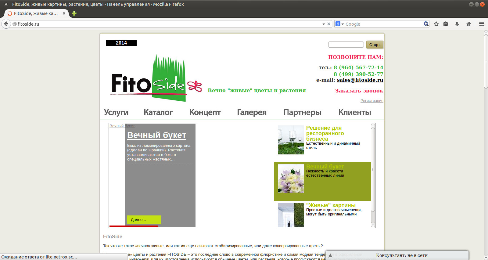Bookmark this page with the star icon
This screenshot has width=488, height=260.
[436, 24]
